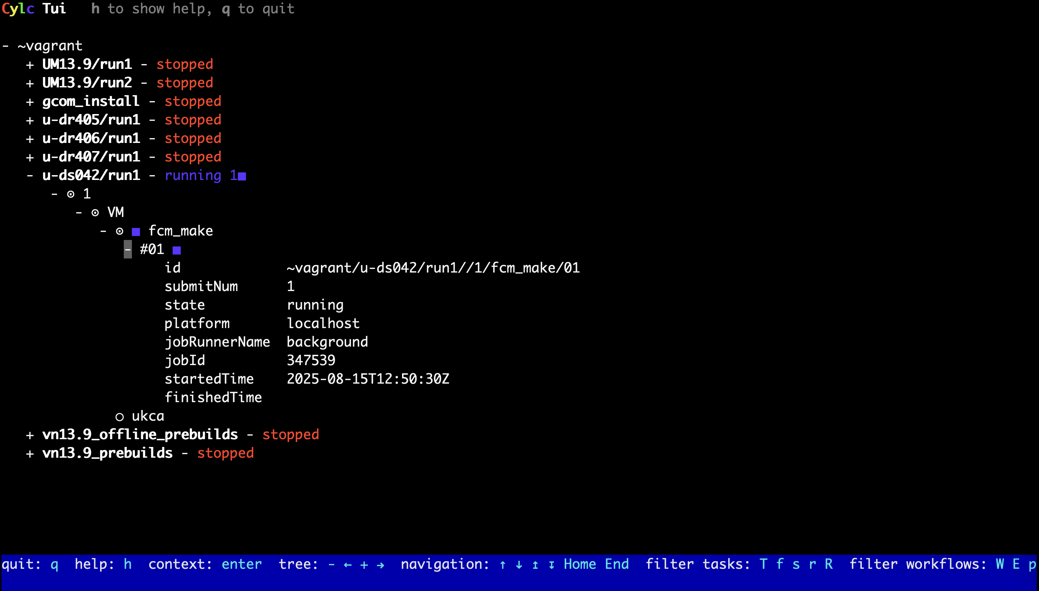Expand the u-dr405/run1 workflow plus sign
The width and height of the screenshot is (1039, 591).
pos(30,121)
